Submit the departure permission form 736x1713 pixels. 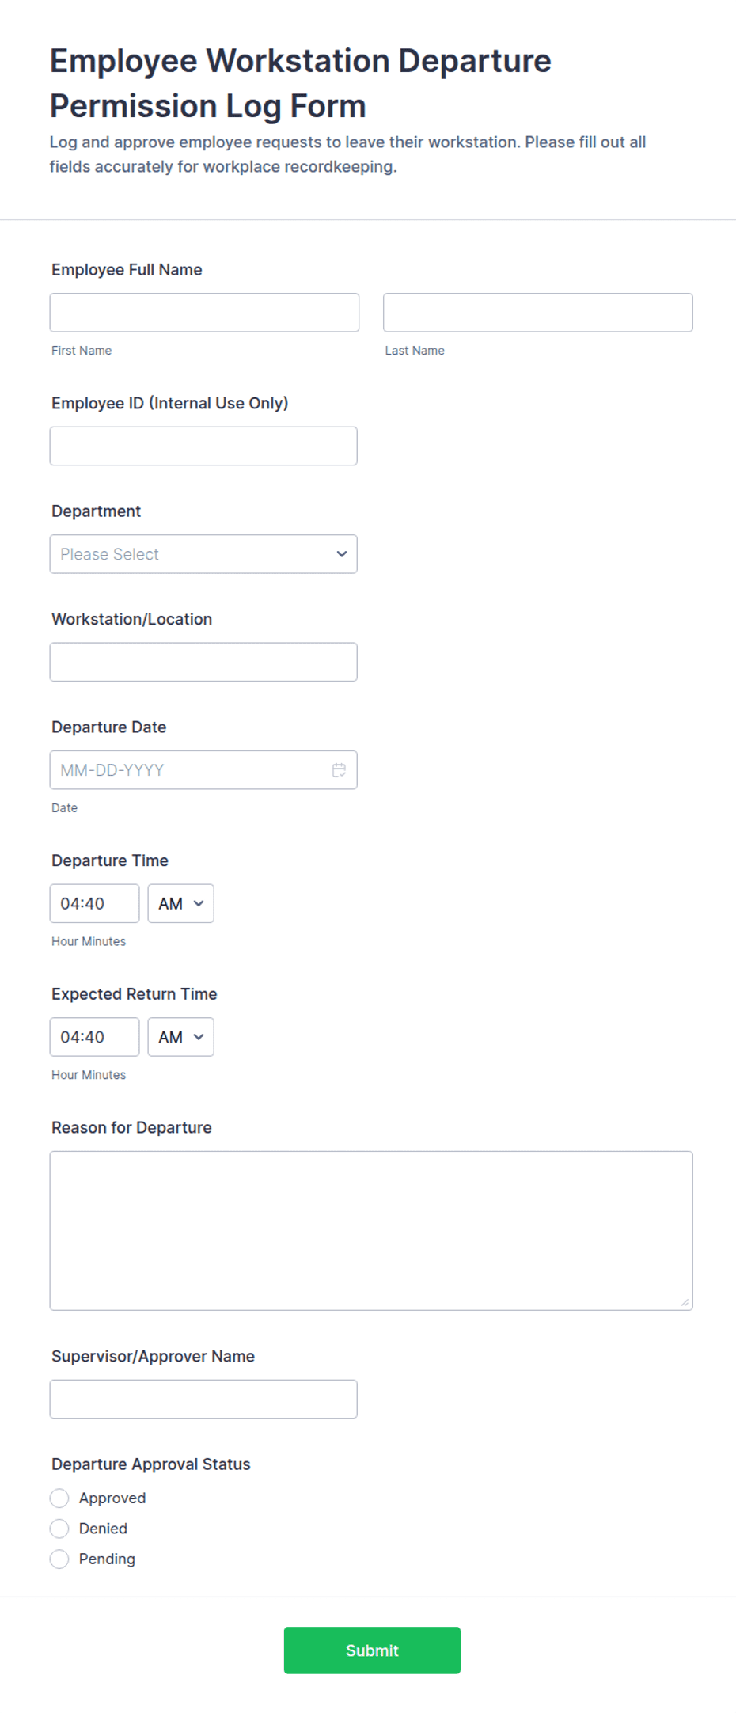pos(372,1650)
